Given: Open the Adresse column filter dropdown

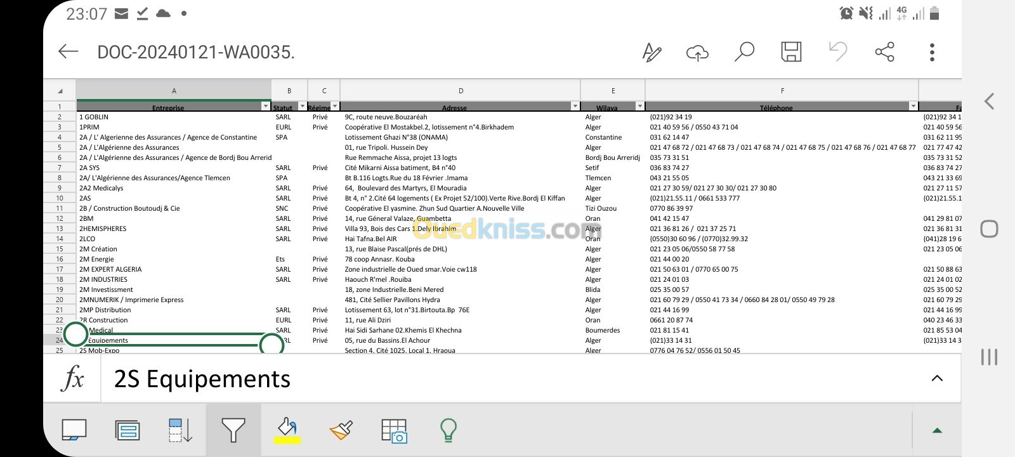Looking at the screenshot, I should 575,106.
